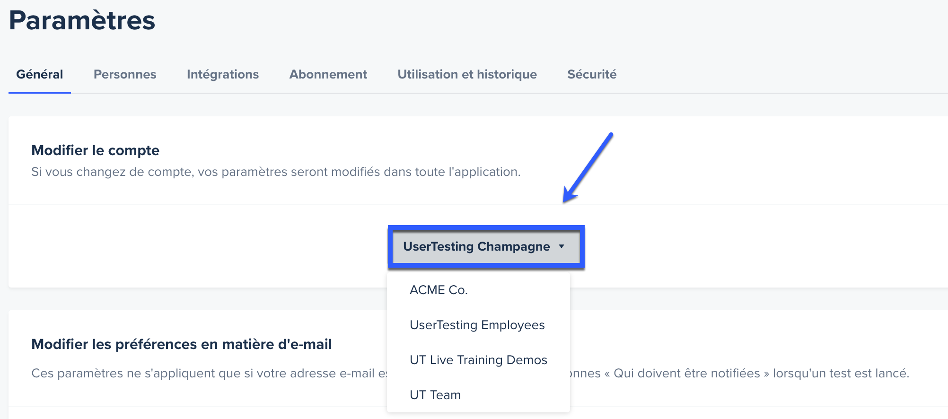Click the blue annotation arrow graphic
This screenshot has height=419, width=948.
coord(588,168)
